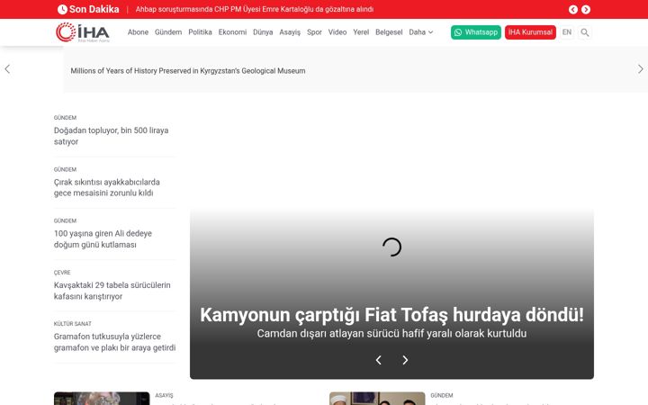Open the Kyrgyzstan Geological Museum headline
This screenshot has width=648, height=405.
point(188,71)
